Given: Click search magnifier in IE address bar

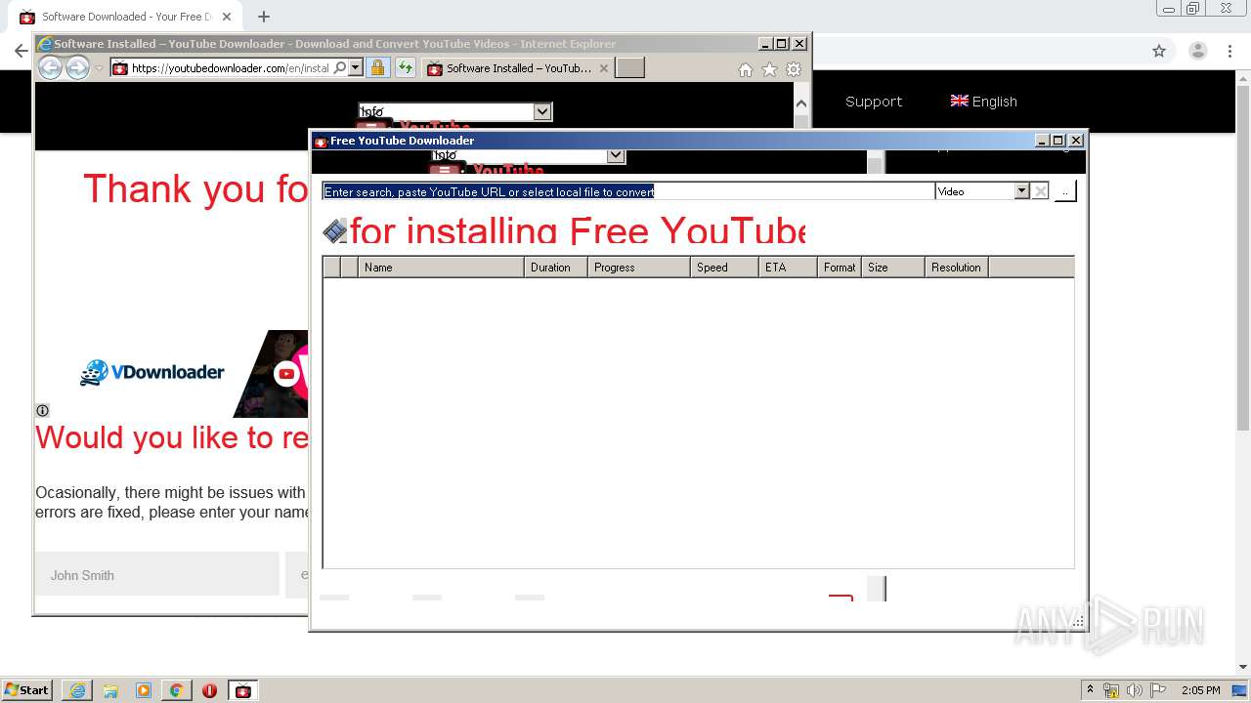Looking at the screenshot, I should [340, 67].
